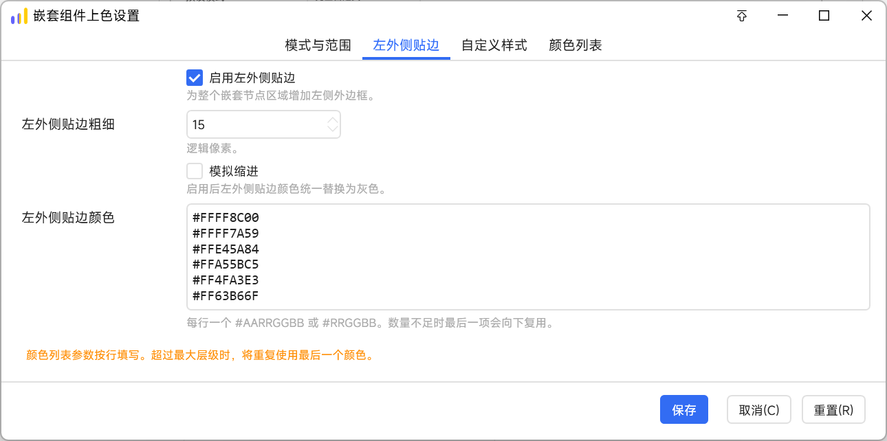Click the 保存 button
Screen dimensions: 887x441
pos(684,410)
